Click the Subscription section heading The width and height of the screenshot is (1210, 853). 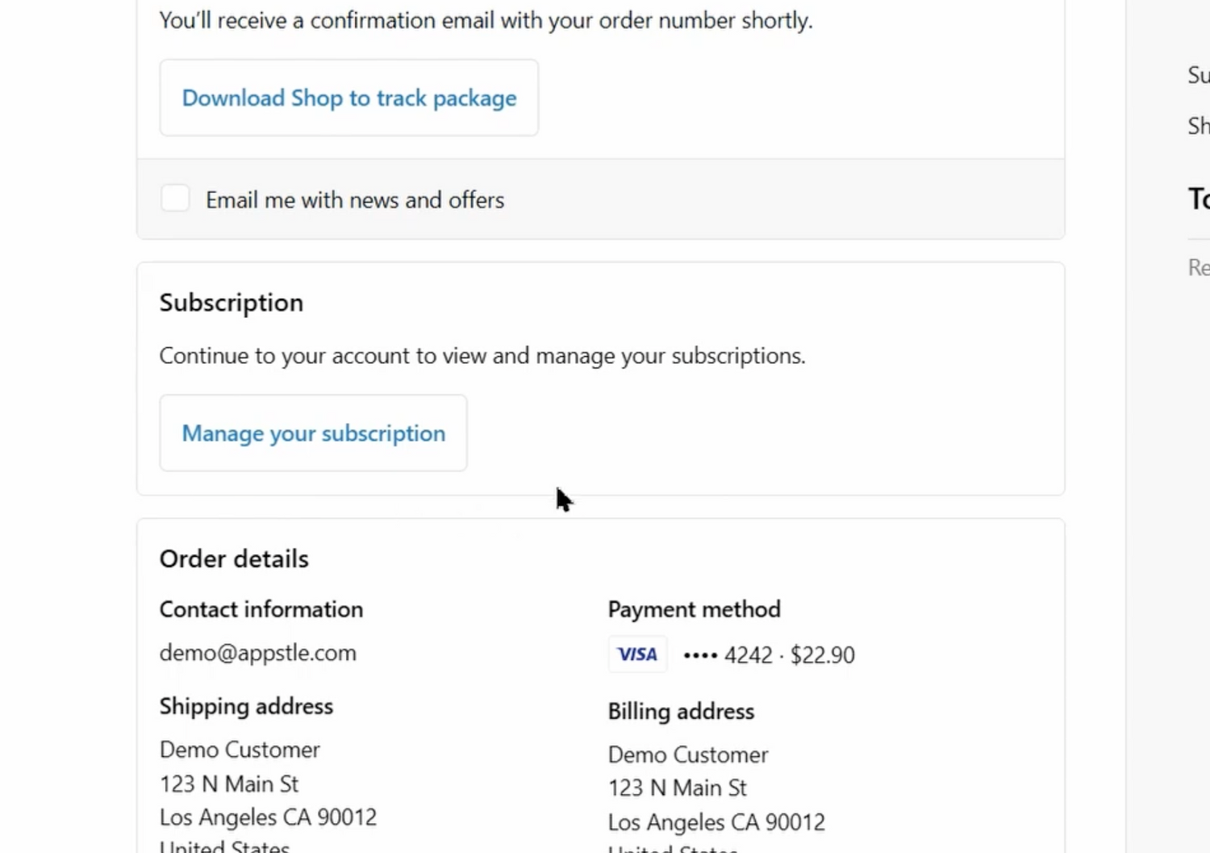tap(231, 303)
